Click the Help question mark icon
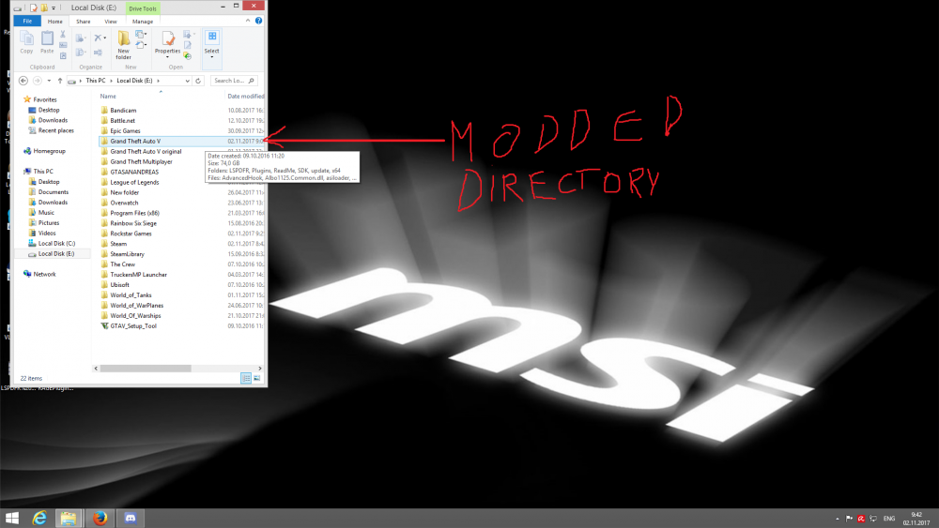The width and height of the screenshot is (939, 528). [259, 21]
